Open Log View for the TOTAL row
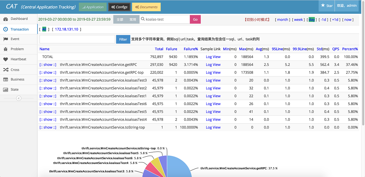Image resolution: width=365 pixels, height=177 pixels. [213, 57]
